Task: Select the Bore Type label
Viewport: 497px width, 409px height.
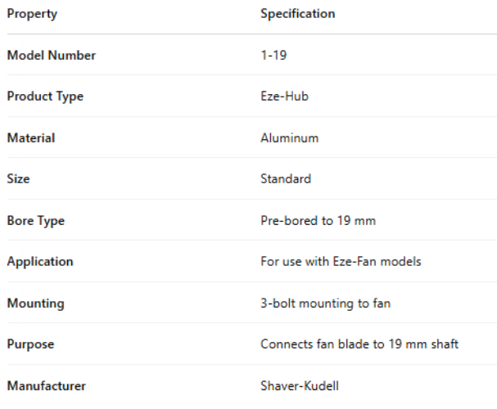Action: (x=35, y=221)
